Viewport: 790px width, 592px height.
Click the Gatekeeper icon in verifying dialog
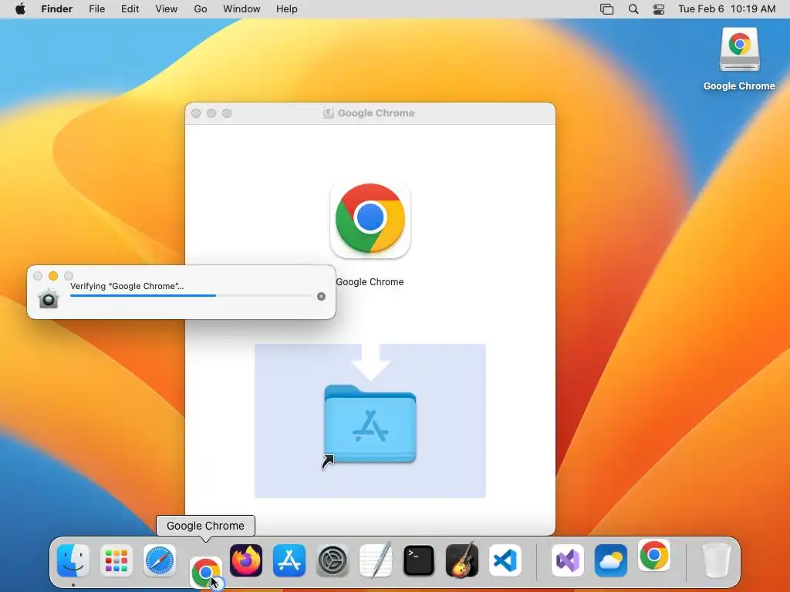click(49, 298)
